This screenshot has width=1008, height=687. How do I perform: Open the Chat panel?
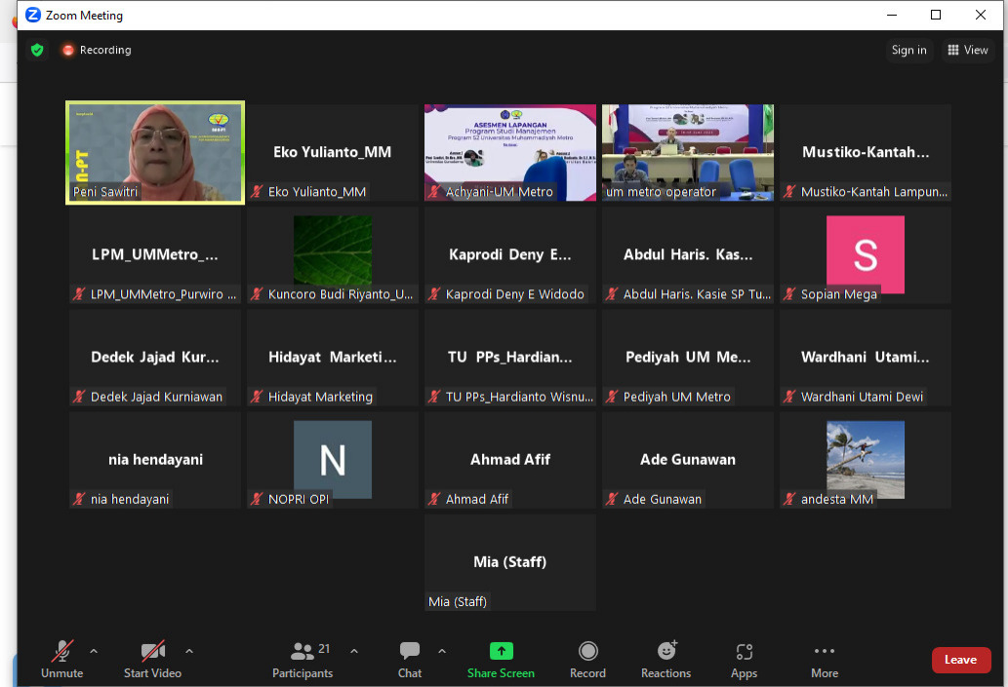tap(410, 658)
